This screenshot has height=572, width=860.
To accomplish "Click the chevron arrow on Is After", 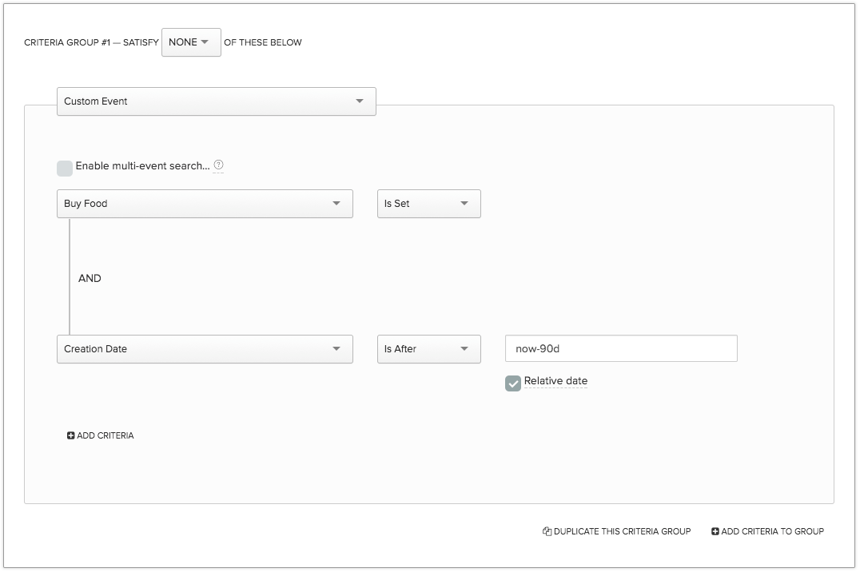I will pos(464,349).
